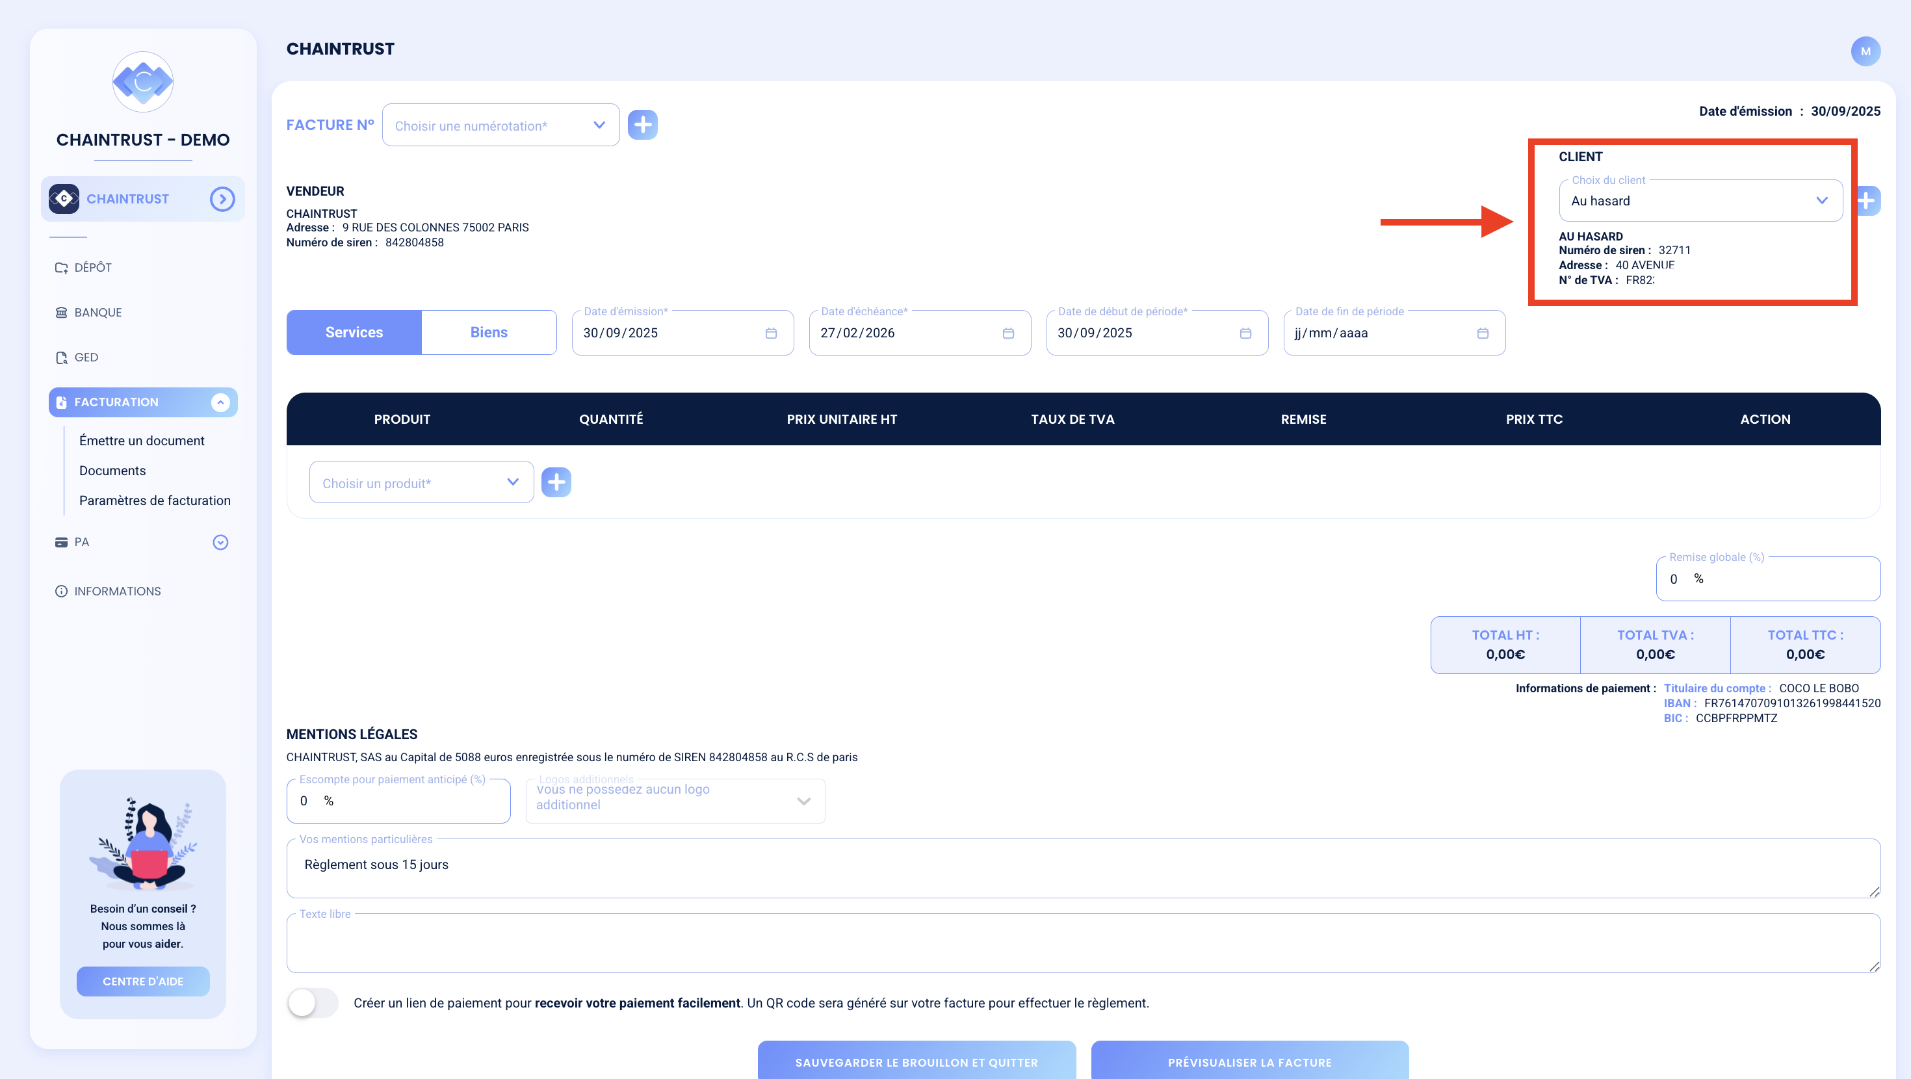The image size is (1911, 1079).
Task: Open calendar for Date d'émission field
Action: point(771,333)
